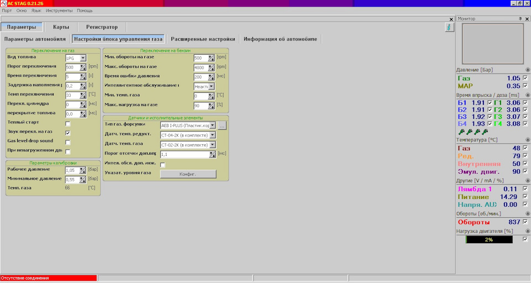Click AC STAG application icon in title bar
Viewport: 531px width, 283px height.
click(3, 3)
